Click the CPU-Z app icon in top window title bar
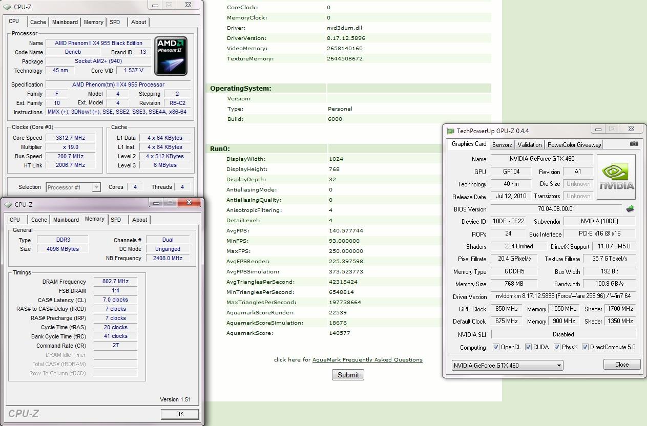 click(x=7, y=7)
